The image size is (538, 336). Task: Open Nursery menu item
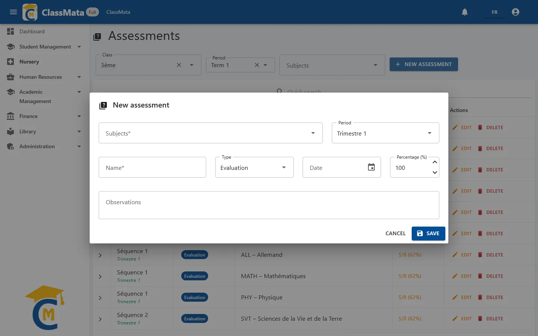coord(45,62)
